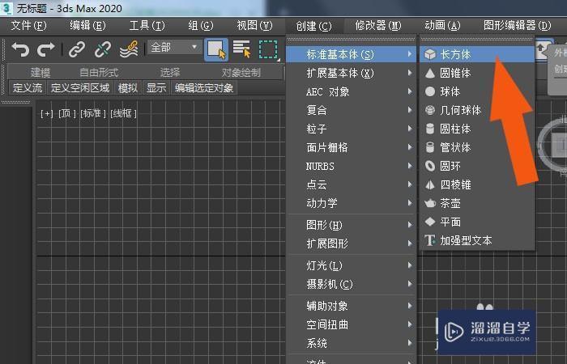
Task: Click the 定义流 button
Action: click(27, 88)
